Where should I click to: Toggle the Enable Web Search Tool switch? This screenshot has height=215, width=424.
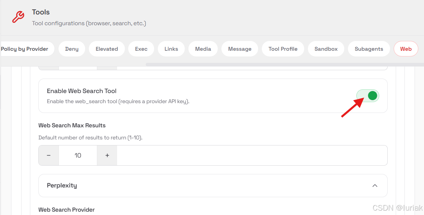point(368,96)
